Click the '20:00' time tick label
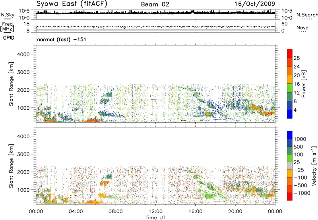 click(x=235, y=212)
